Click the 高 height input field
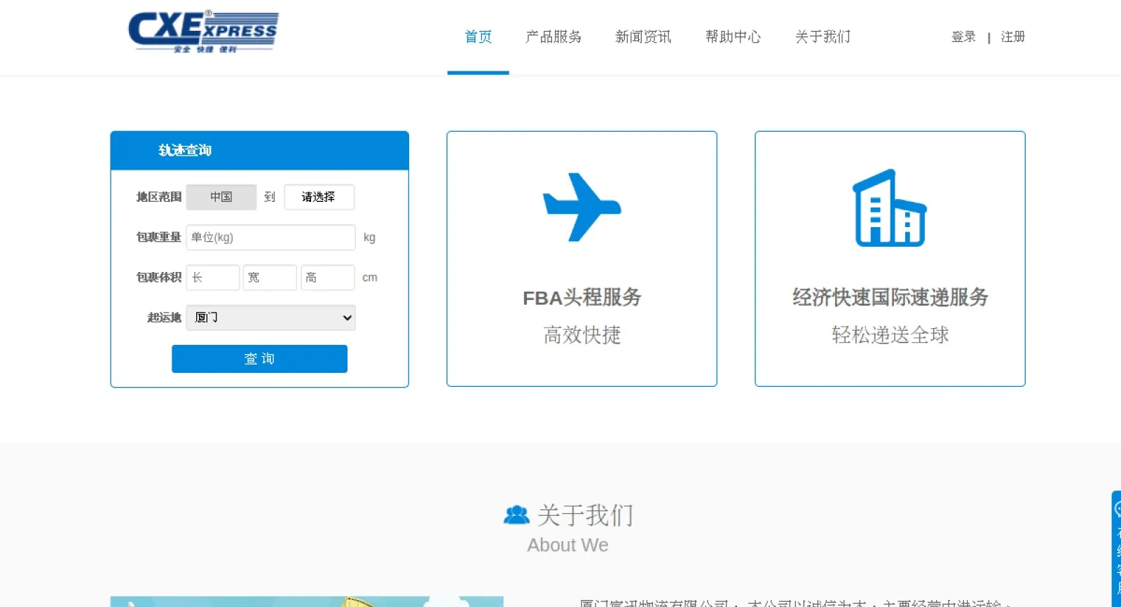The height and width of the screenshot is (607, 1121). pos(327,278)
